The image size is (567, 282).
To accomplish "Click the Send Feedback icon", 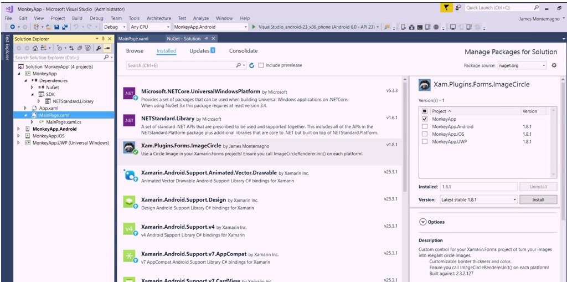I will click(458, 8).
